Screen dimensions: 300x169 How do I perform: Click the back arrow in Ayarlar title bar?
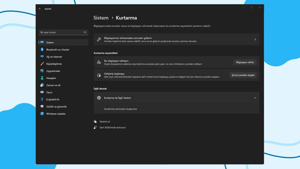(x=40, y=9)
